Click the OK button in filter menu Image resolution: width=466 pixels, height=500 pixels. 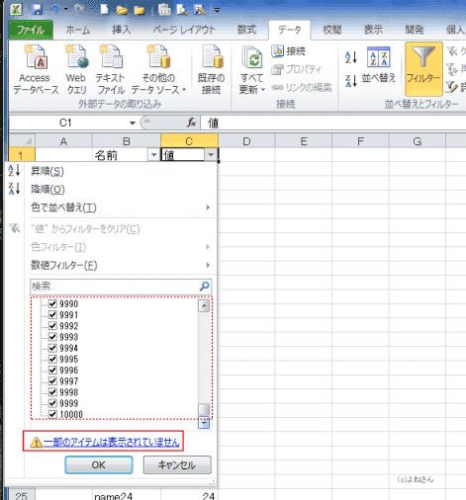click(99, 465)
